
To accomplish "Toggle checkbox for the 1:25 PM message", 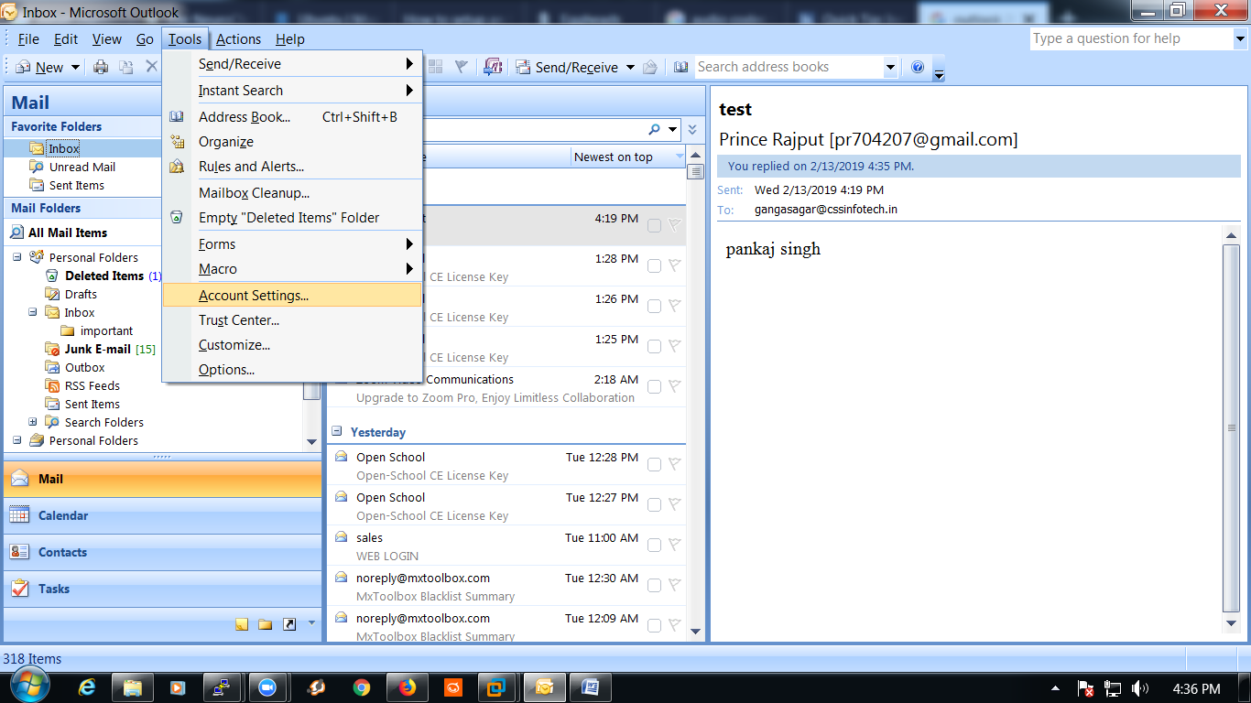I will (654, 346).
